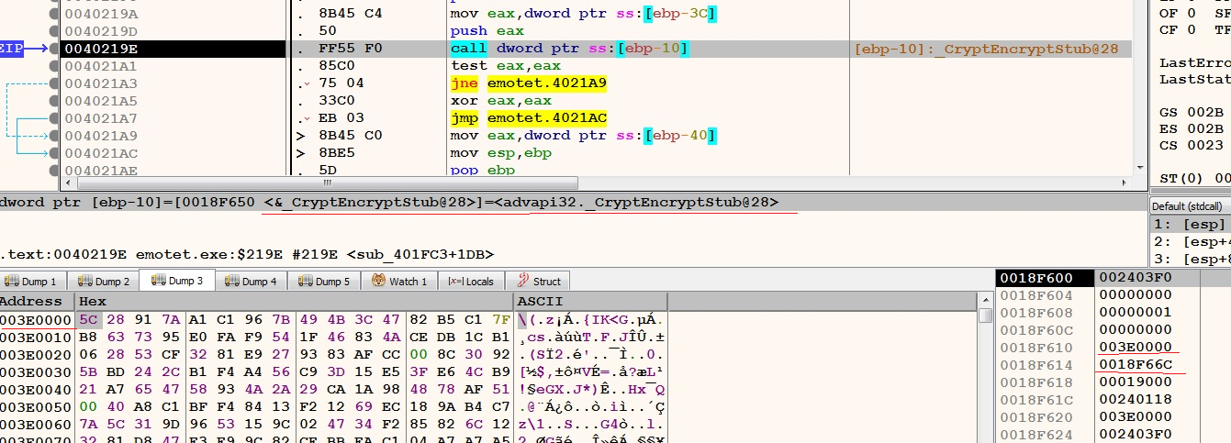Click stack value 0018F66C

[1136, 365]
